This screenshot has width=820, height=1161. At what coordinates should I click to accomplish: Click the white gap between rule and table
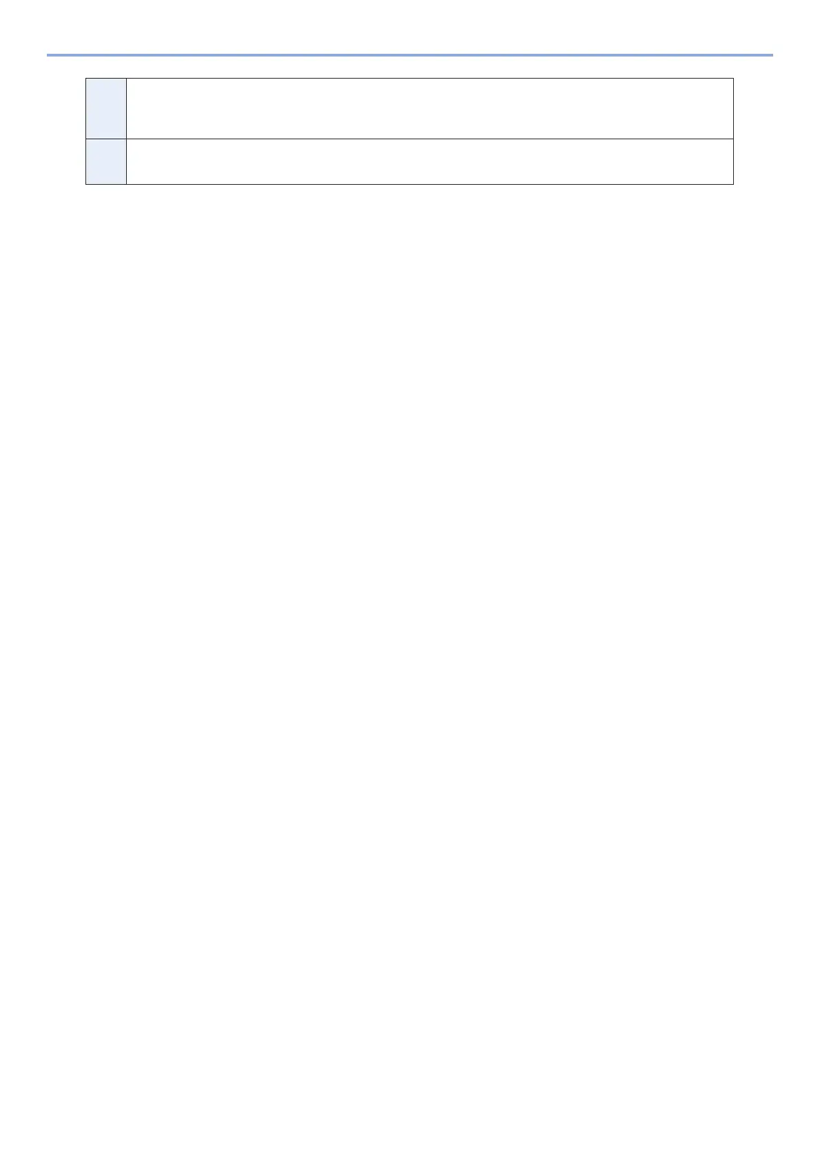pyautogui.click(x=409, y=67)
